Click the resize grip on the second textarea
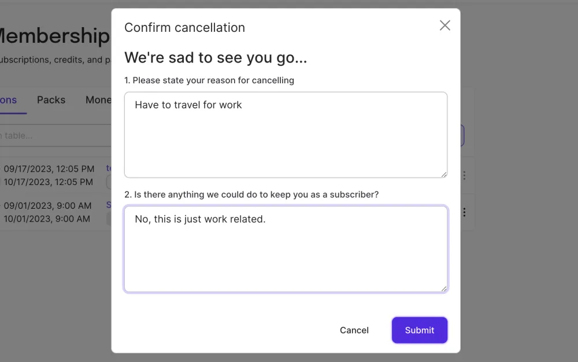 (x=443, y=289)
